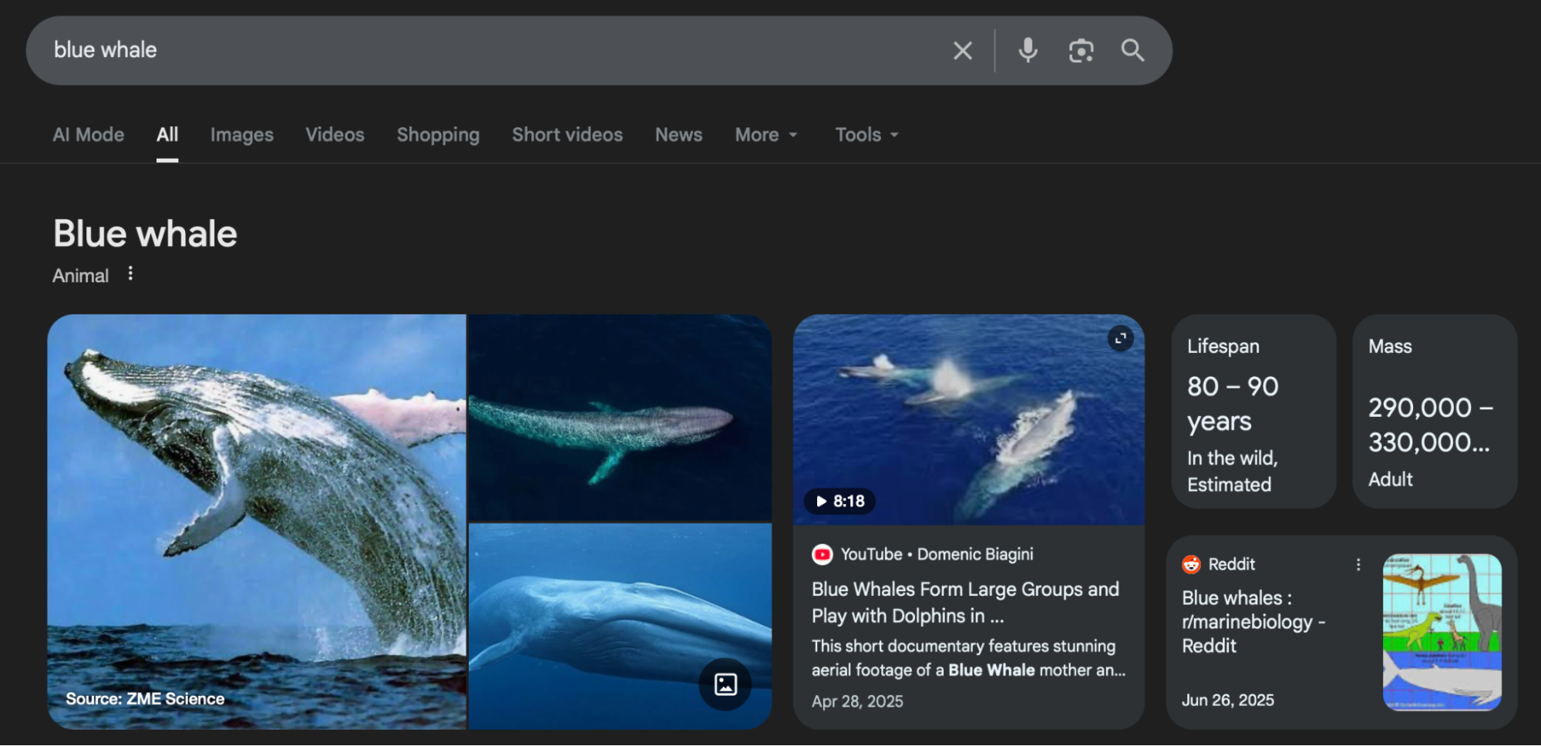Open the Blue whales r/marinebiology Reddit link
This screenshot has width=1541, height=746.
1253,621
